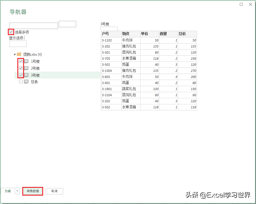Click the navigator search input field
The height and width of the screenshot is (204, 256).
34,26
